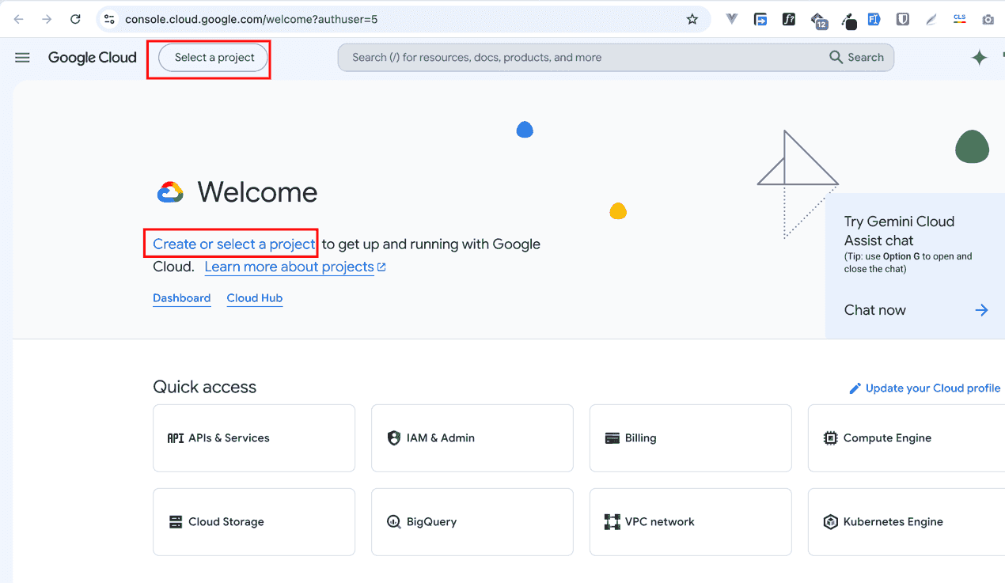Click the Kubernetes Engine hexagon icon

click(830, 522)
